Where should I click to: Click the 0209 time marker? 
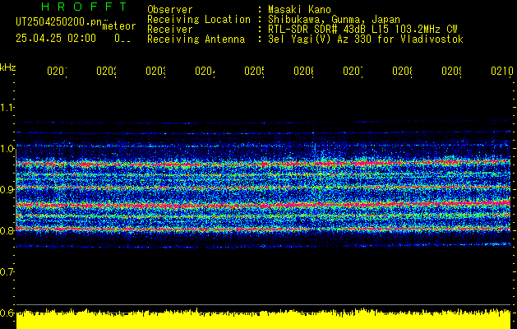[451, 71]
